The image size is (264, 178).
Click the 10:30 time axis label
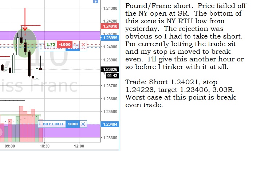tap(45, 146)
